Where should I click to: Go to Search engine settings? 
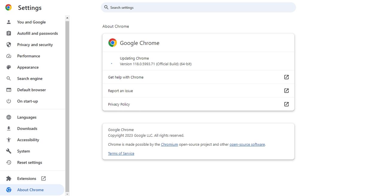pyautogui.click(x=30, y=78)
